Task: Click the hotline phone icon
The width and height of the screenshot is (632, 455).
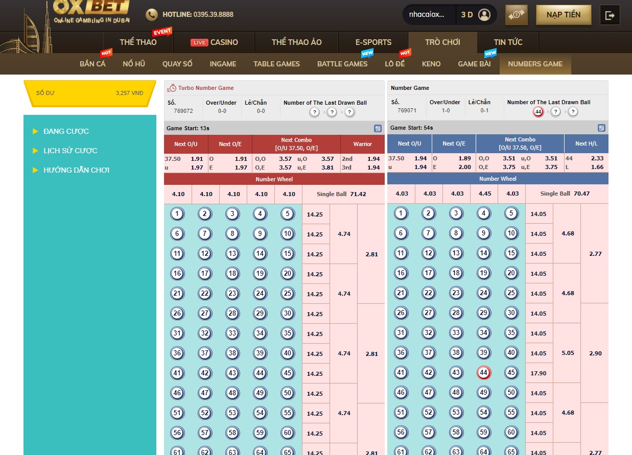Action: coord(152,15)
